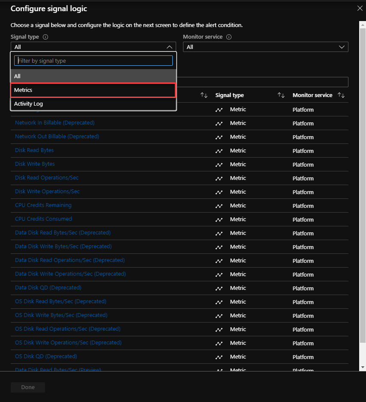
Task: Sort the Signal type column
Action: click(x=281, y=95)
